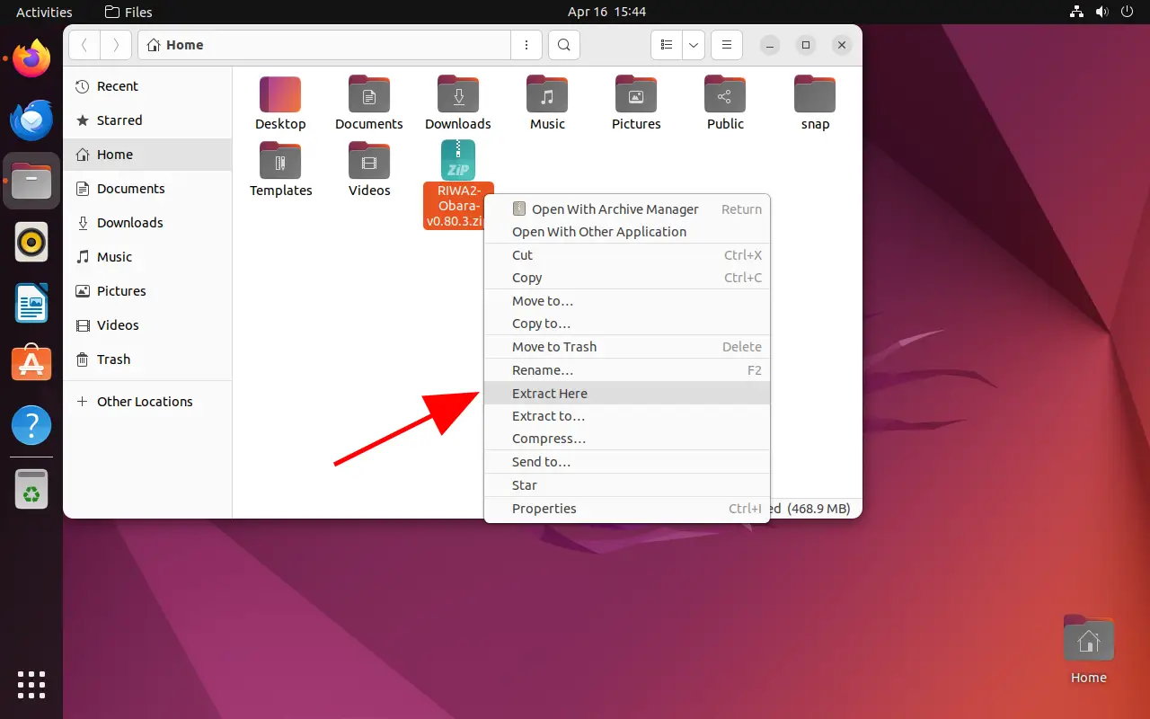The width and height of the screenshot is (1150, 719).
Task: Open Other Locations in the sidebar
Action: point(144,402)
